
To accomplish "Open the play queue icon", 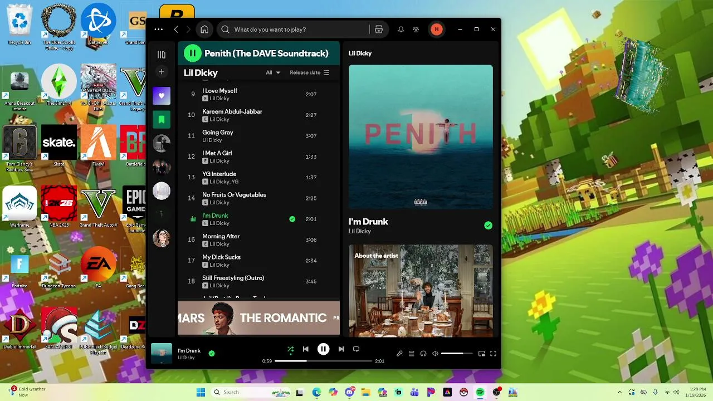I will (x=412, y=354).
